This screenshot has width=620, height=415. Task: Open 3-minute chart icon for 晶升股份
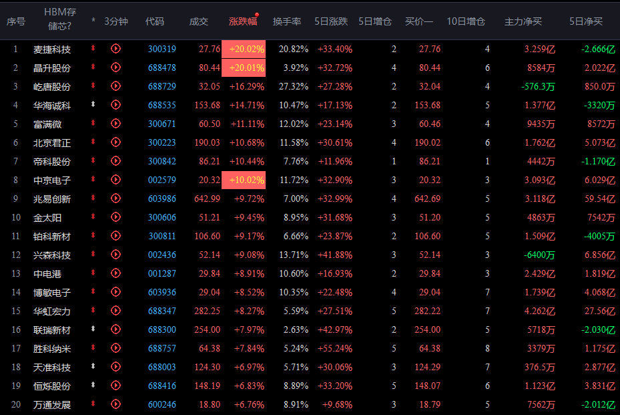tap(115, 67)
